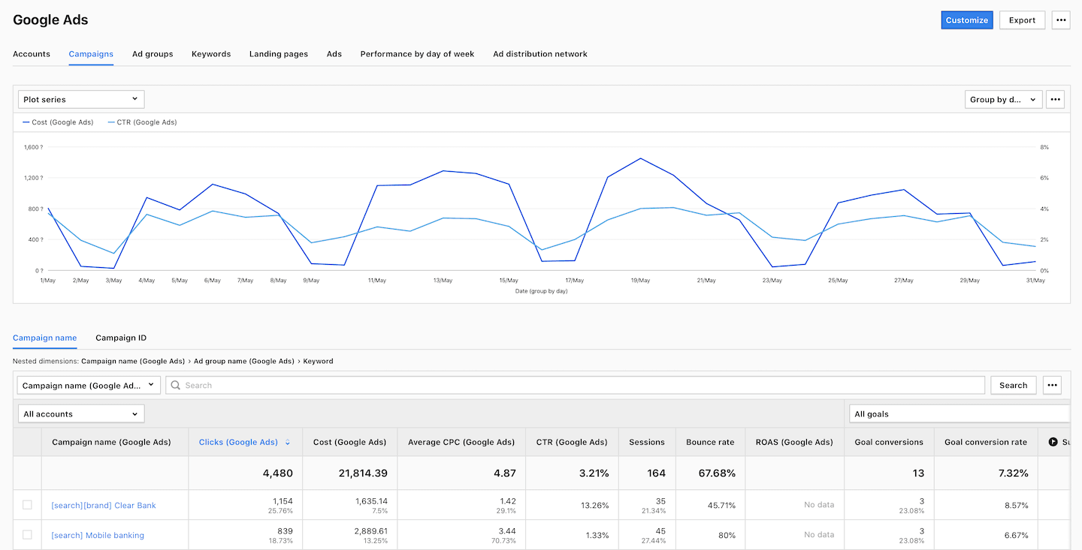This screenshot has height=550, width=1082.
Task: Click inside the campaign search field
Action: click(451, 385)
